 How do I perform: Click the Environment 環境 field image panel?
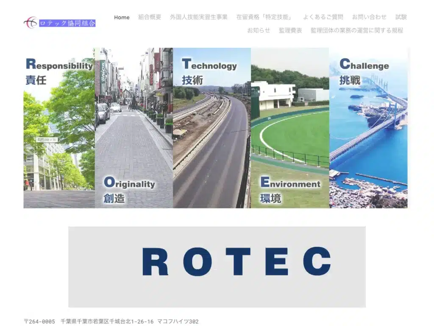pyautogui.click(x=290, y=128)
